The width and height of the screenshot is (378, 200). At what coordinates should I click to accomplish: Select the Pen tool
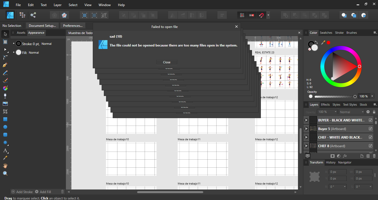[x=5, y=65]
